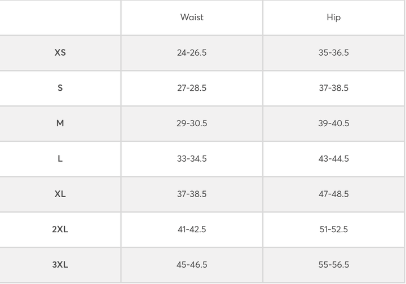406x284 pixels.
Task: Select the 3XL size row label
Action: tap(60, 265)
